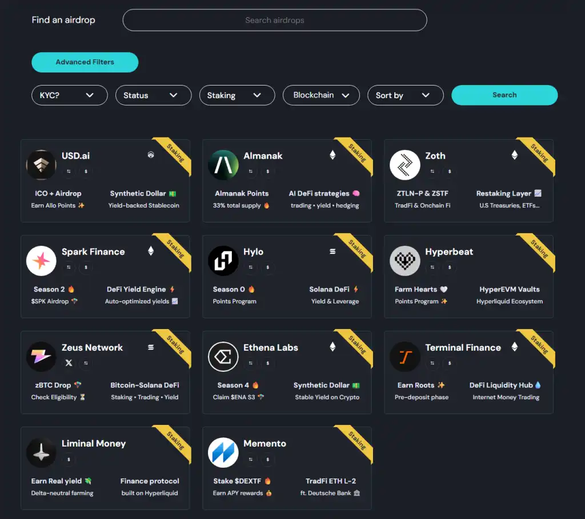Select the Ethena Labs circular logo

tap(223, 357)
